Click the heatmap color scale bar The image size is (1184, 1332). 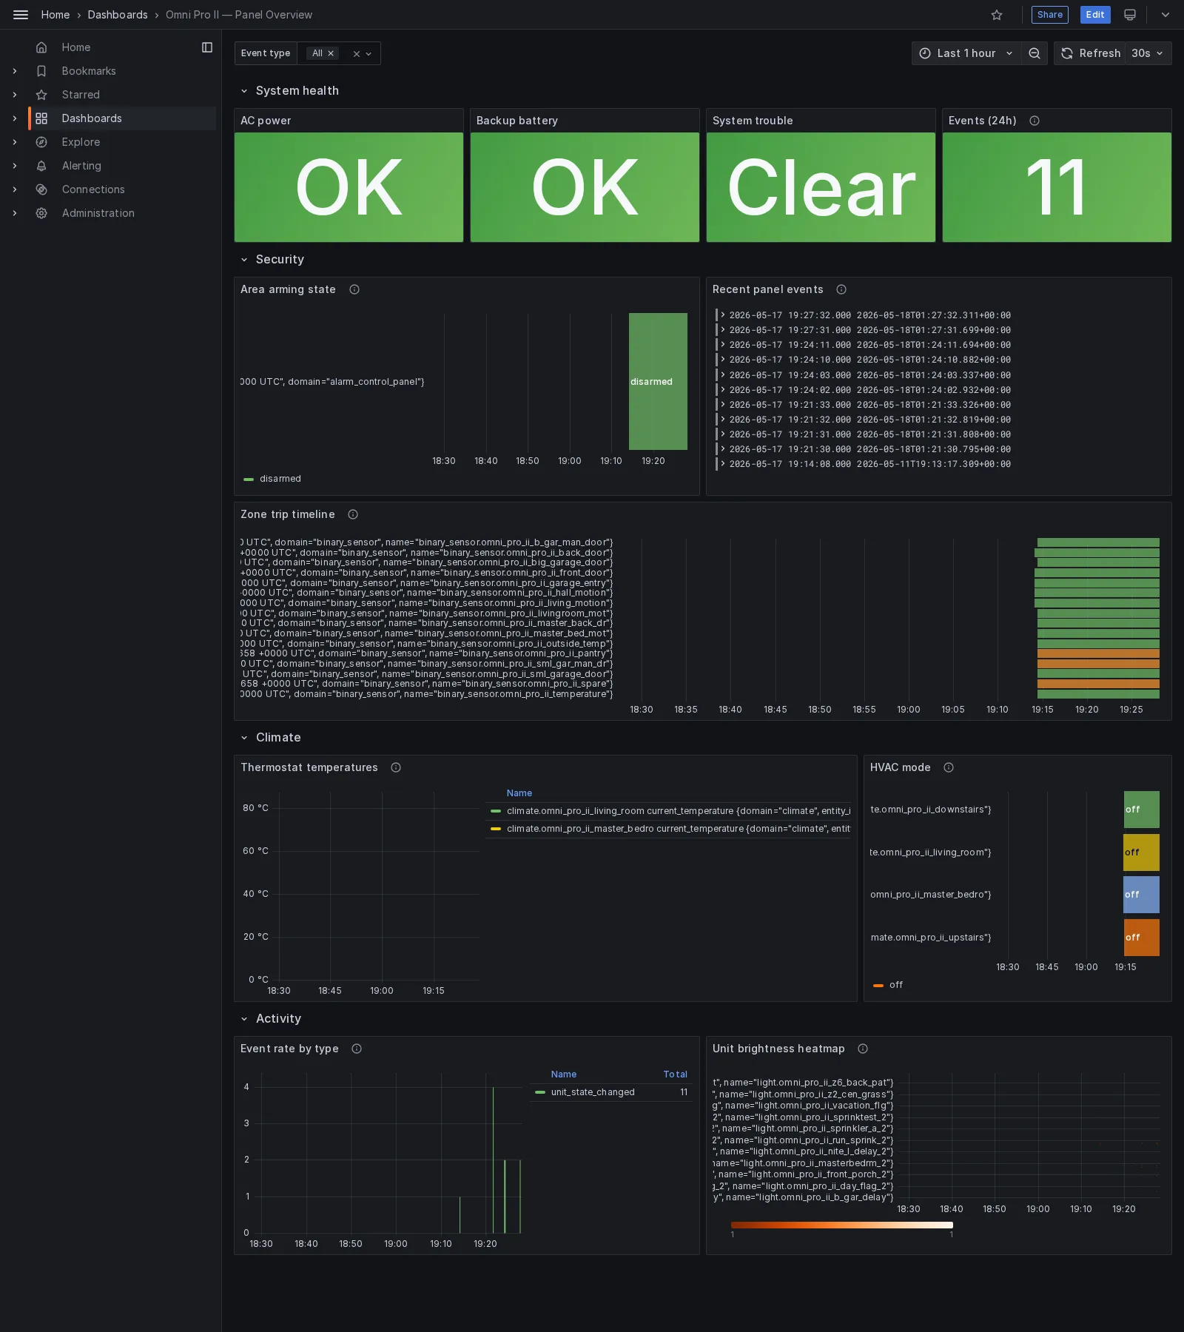842,1225
